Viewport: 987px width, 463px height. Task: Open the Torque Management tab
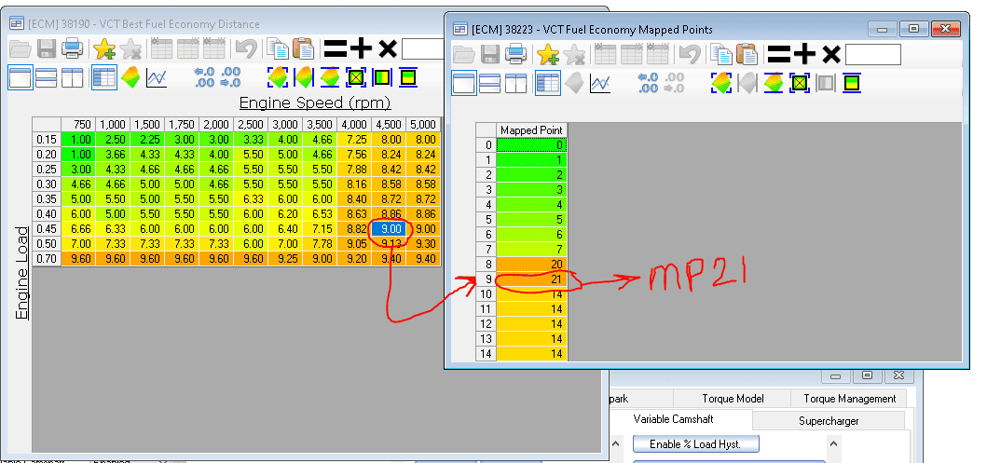(850, 398)
